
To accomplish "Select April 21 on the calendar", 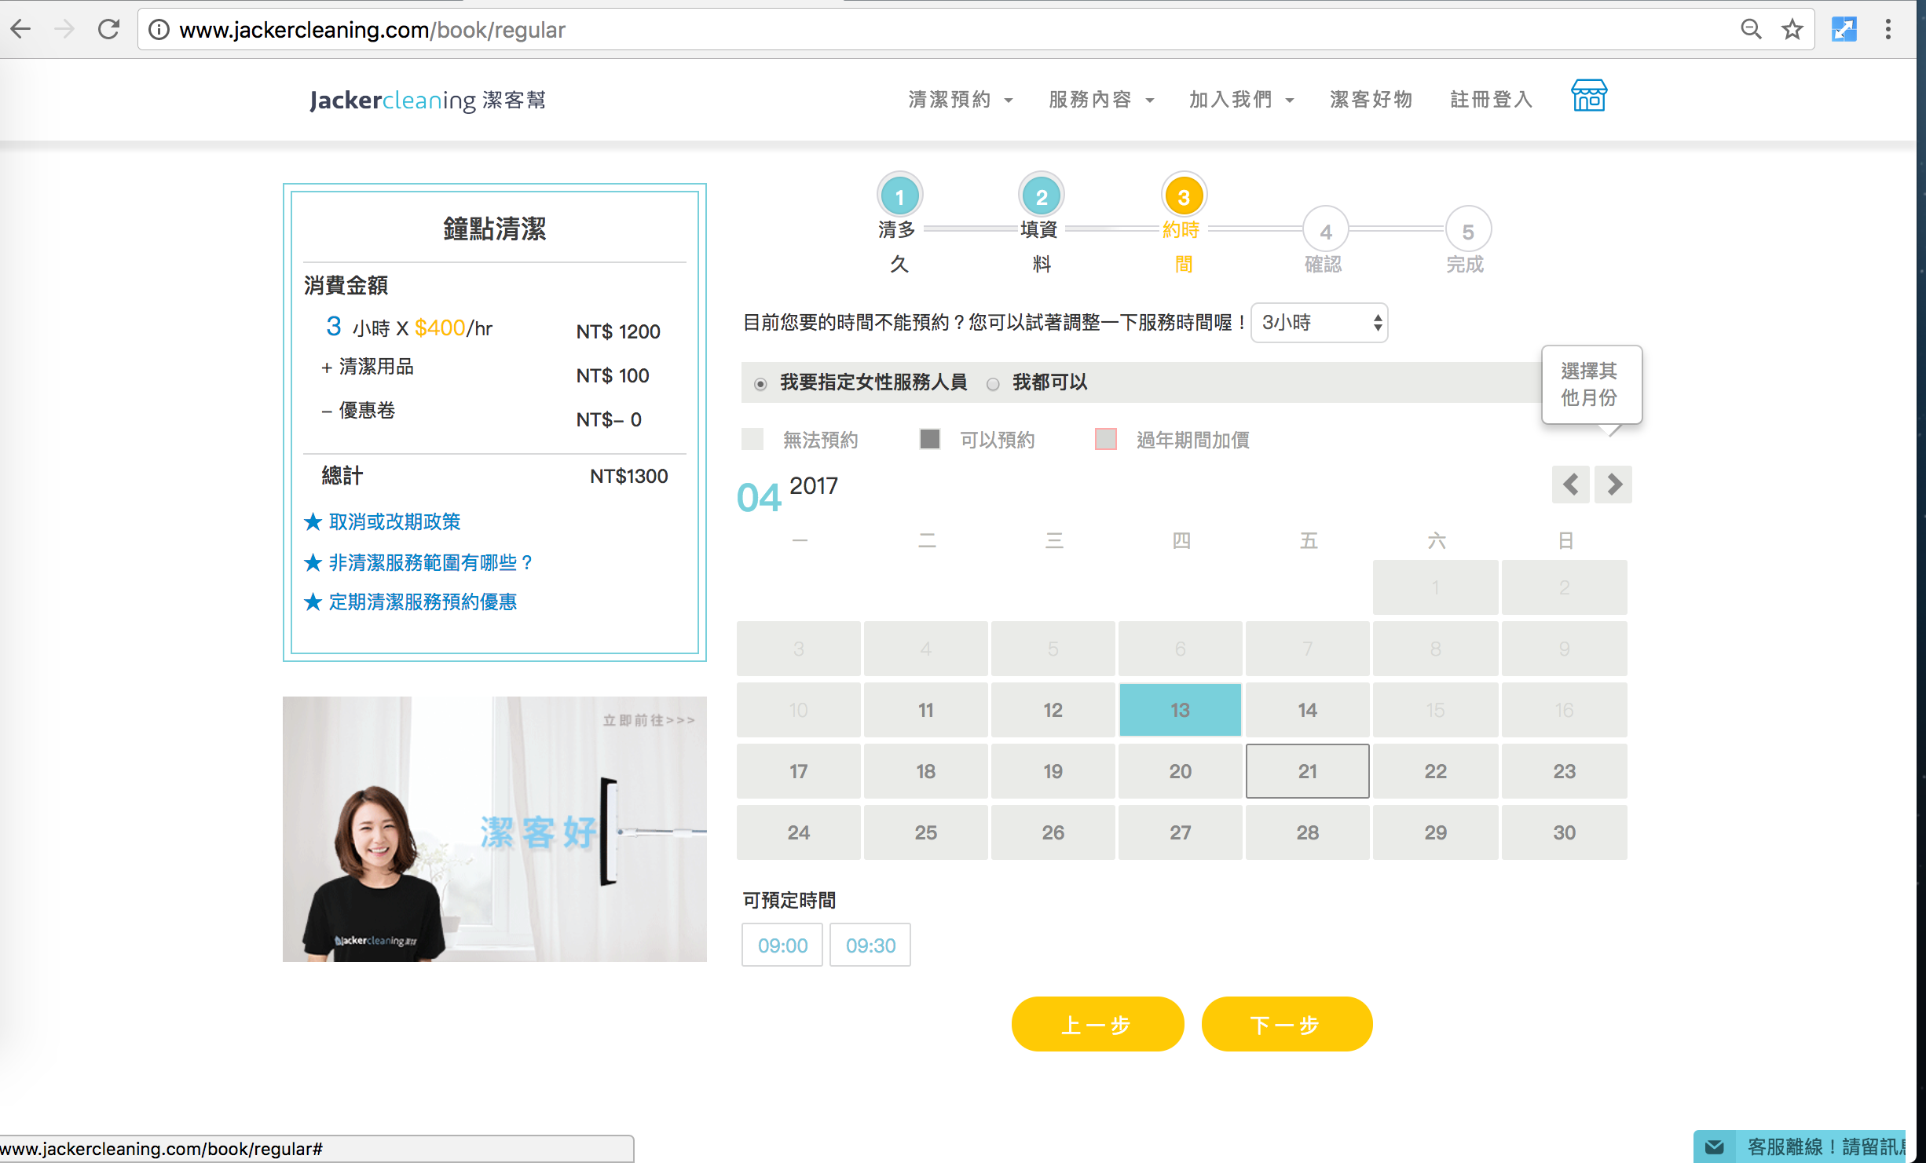I will tap(1307, 771).
